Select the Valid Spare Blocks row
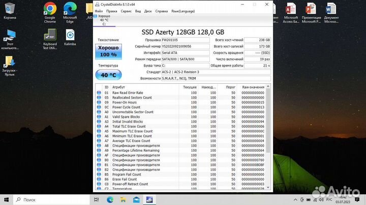366x205 pixels. click(x=180, y=117)
